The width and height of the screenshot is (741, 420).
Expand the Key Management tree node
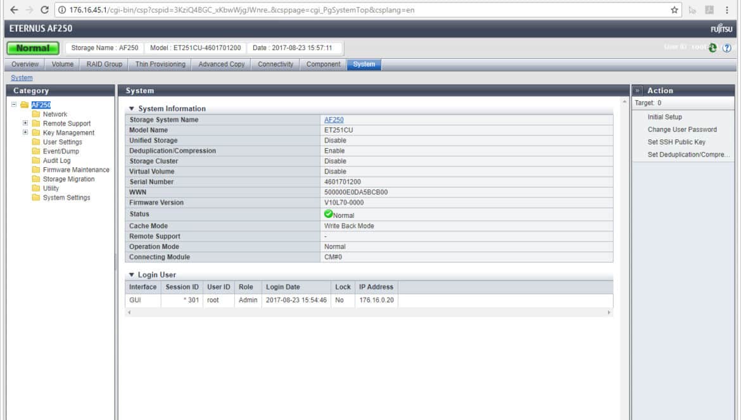(25, 132)
